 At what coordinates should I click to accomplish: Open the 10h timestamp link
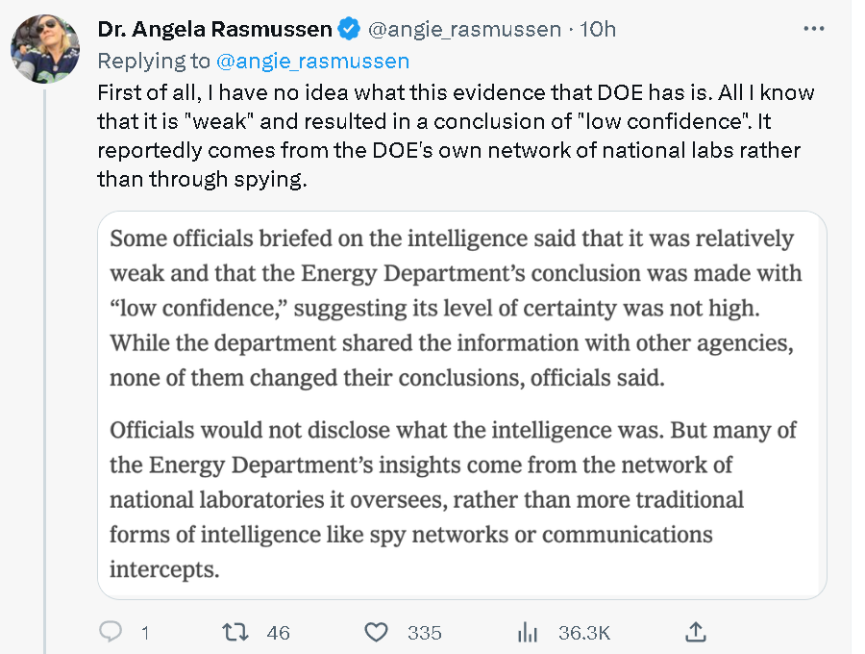click(x=598, y=29)
